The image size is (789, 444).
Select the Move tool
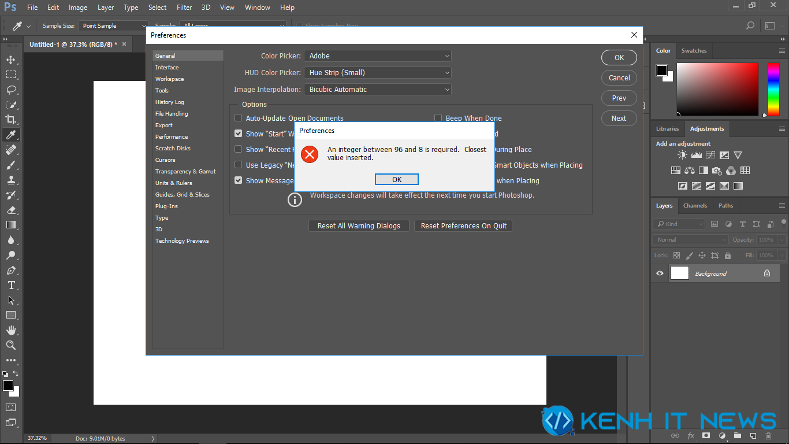(x=10, y=60)
